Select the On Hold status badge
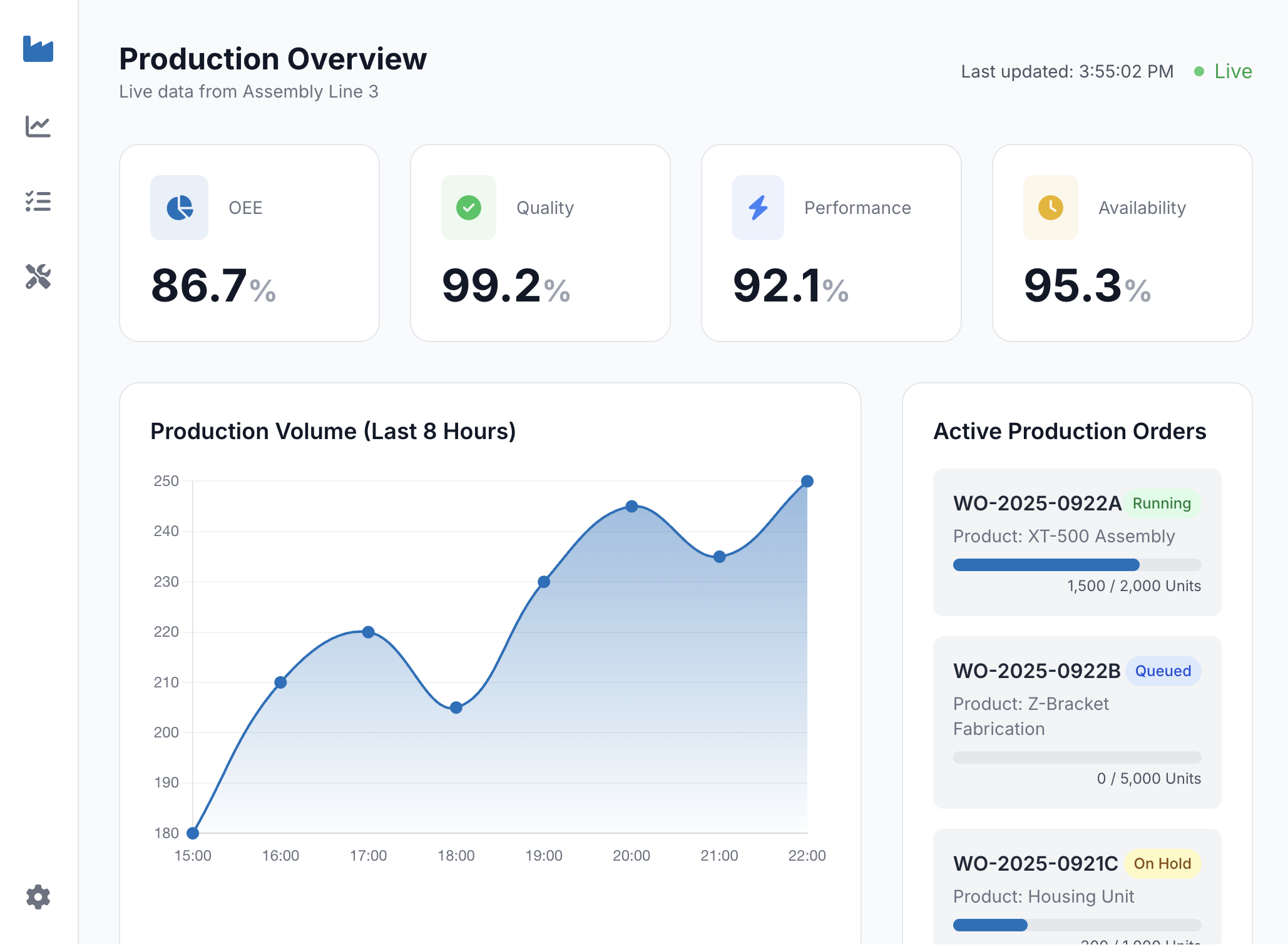This screenshot has height=947, width=1288. coord(1162,864)
